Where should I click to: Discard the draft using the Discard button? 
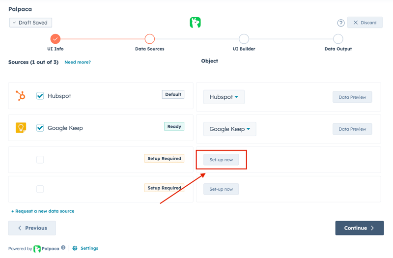[365, 23]
